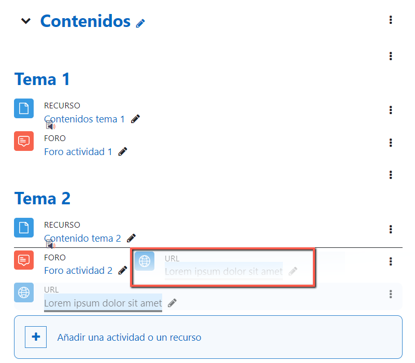Image resolution: width=415 pixels, height=363 pixels.
Task: Open actions menu for Foro actividad 2
Action: click(391, 261)
